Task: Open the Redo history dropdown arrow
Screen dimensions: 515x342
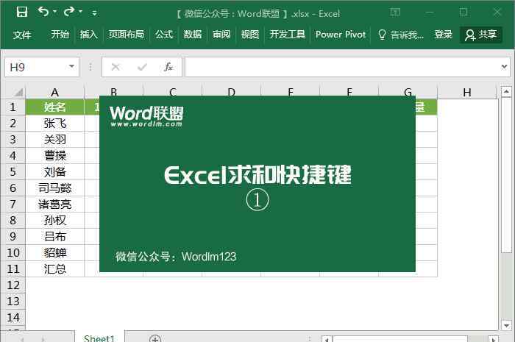Action: pyautogui.click(x=80, y=12)
